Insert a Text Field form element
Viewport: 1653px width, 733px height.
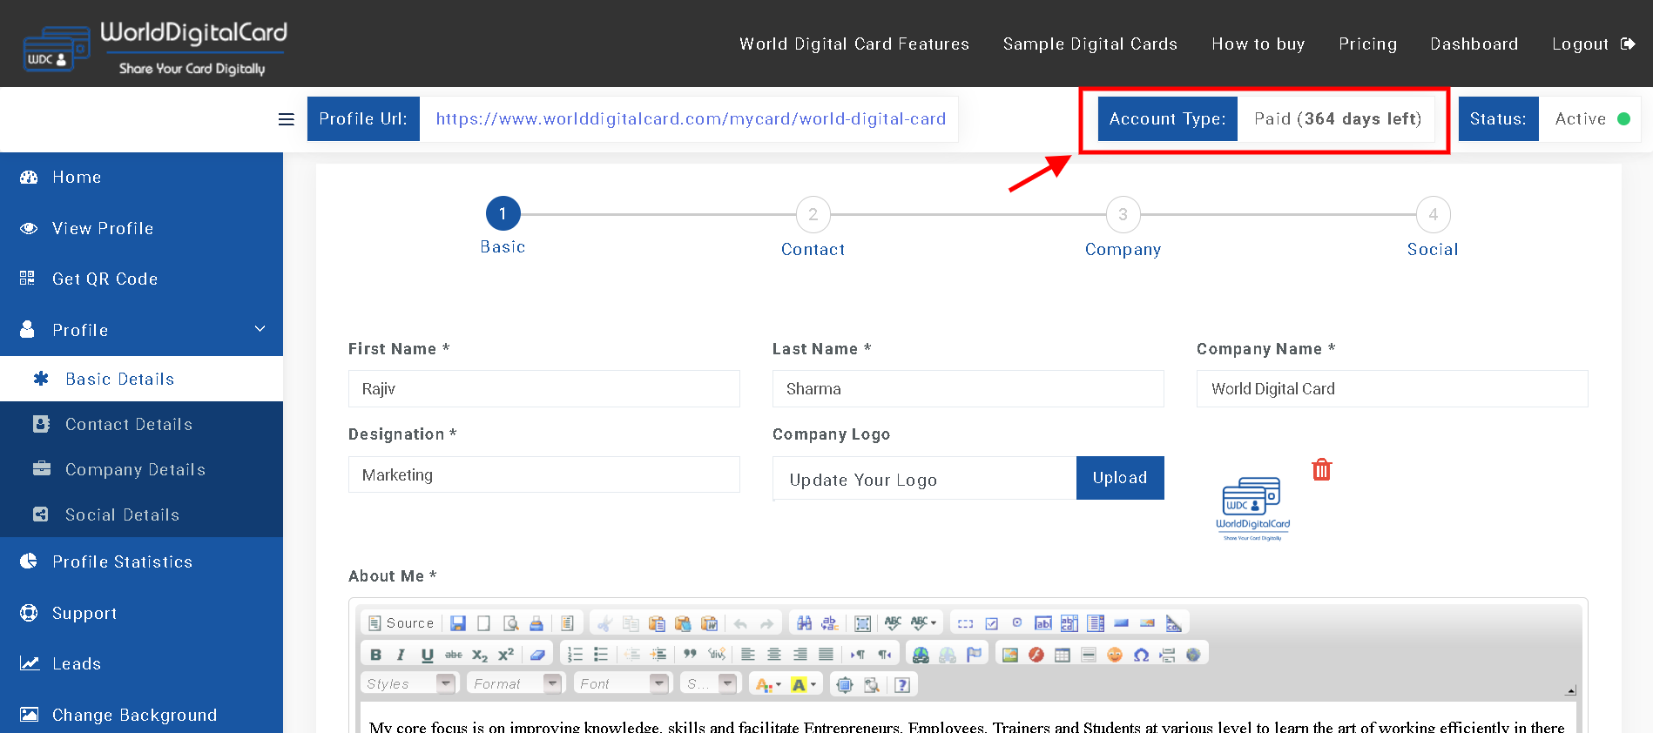[1043, 623]
